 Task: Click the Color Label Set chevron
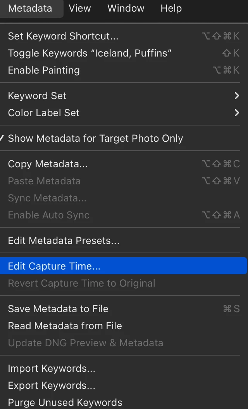pyautogui.click(x=237, y=113)
